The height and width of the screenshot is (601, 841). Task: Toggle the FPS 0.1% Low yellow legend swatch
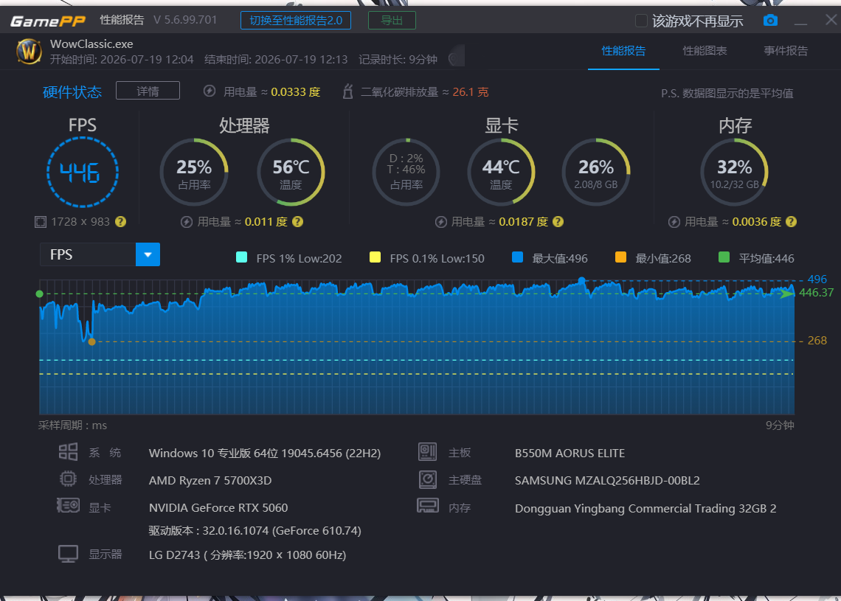[375, 257]
